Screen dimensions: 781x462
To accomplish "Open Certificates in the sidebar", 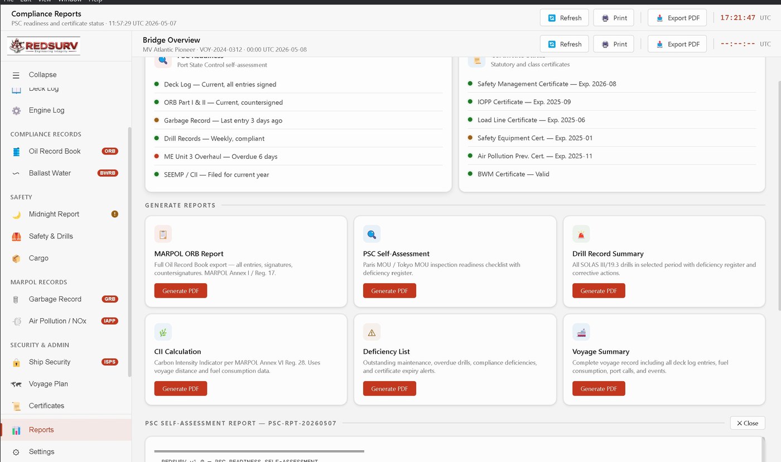I will tap(66, 406).
